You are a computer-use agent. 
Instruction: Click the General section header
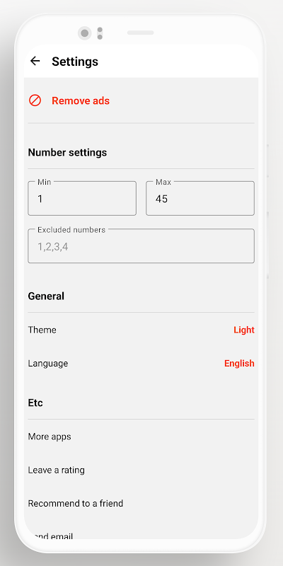click(46, 296)
